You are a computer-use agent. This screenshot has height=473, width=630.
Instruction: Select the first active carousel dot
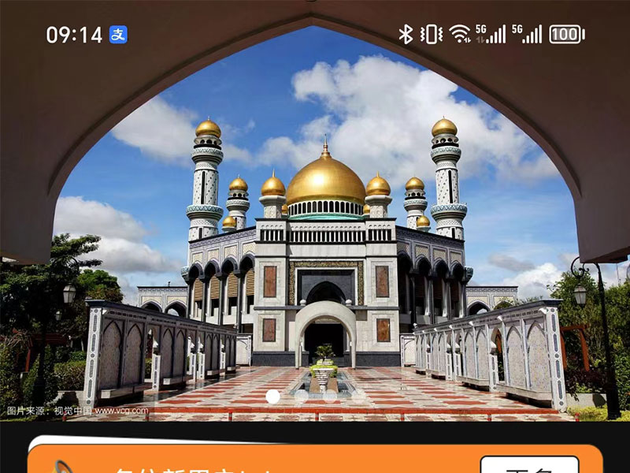pyautogui.click(x=272, y=397)
